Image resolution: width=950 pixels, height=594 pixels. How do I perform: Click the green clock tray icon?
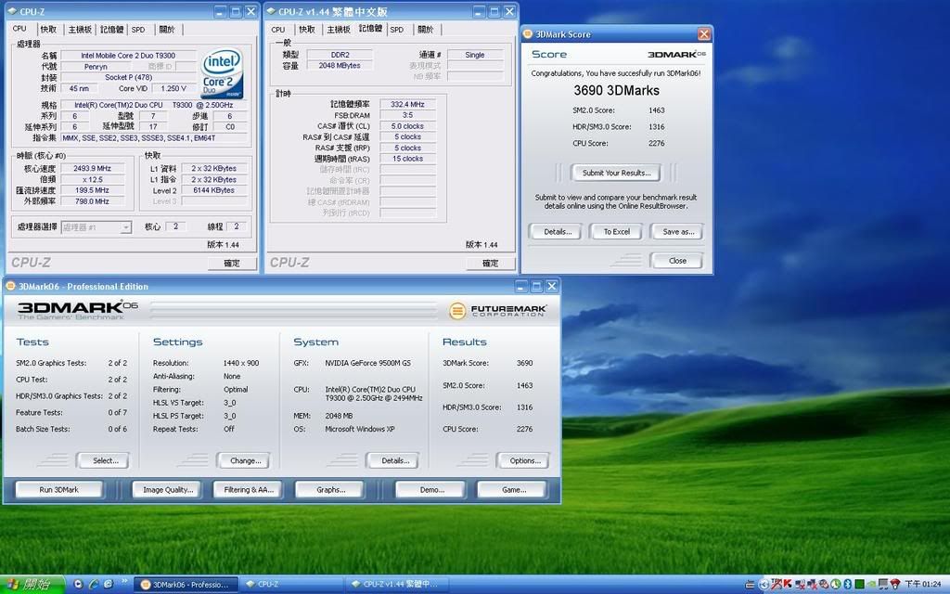pyautogui.click(x=836, y=585)
